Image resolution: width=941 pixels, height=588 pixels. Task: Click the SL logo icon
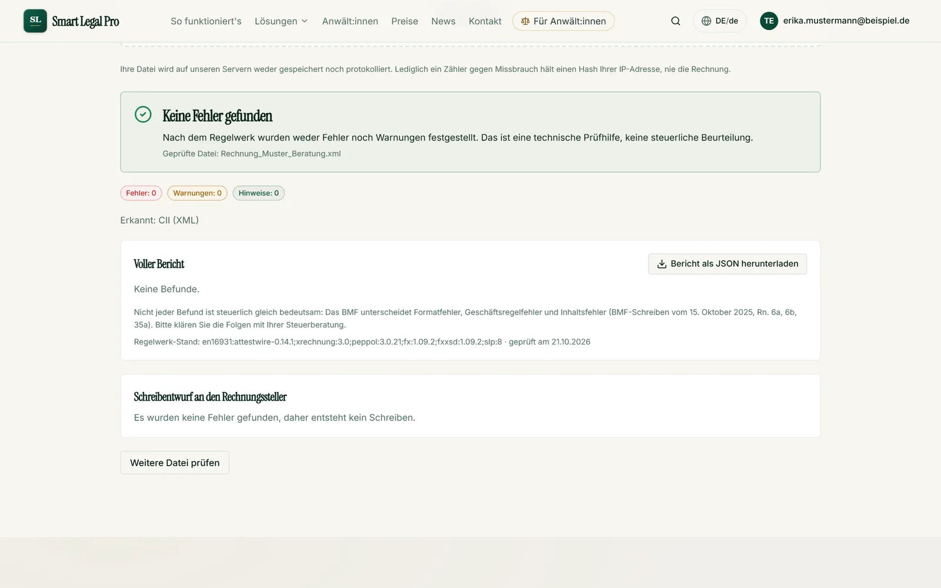35,21
